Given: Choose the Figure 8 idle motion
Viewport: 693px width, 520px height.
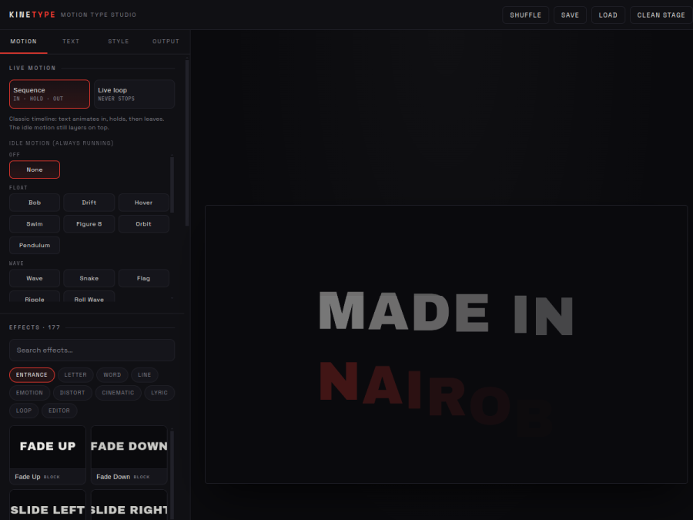Looking at the screenshot, I should pos(89,224).
